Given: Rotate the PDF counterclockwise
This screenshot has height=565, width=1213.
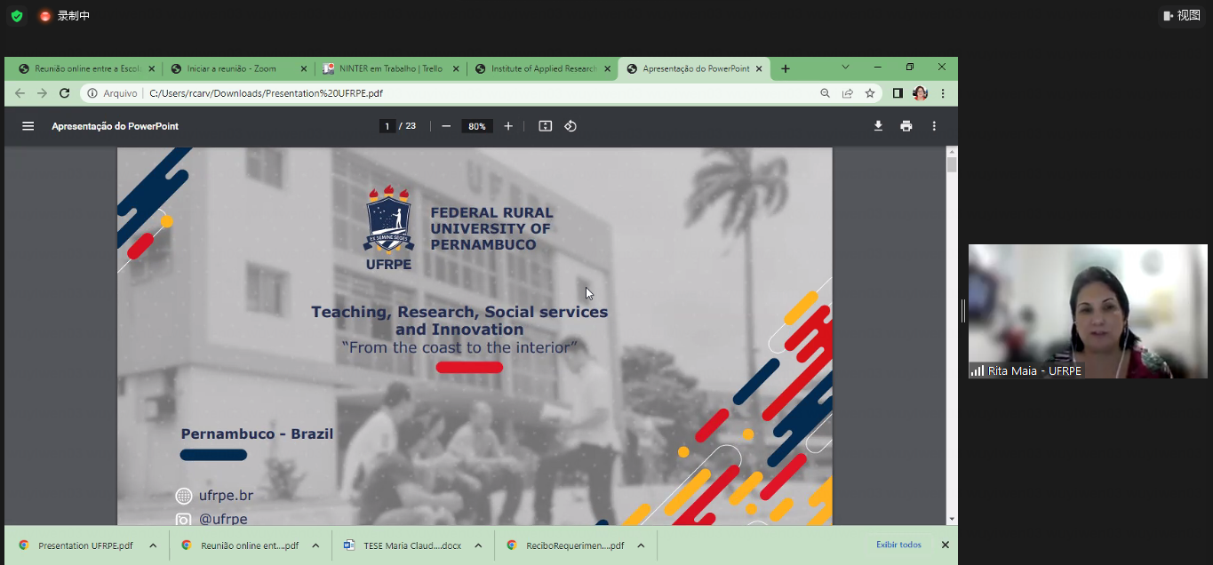Looking at the screenshot, I should click(571, 126).
